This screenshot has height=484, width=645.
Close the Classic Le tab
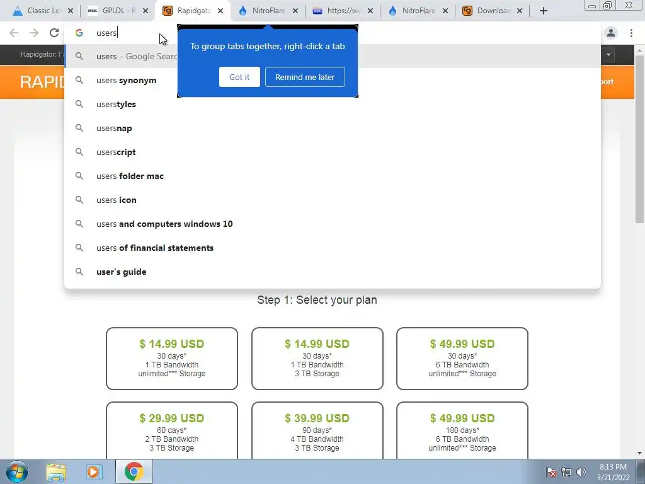click(x=71, y=11)
